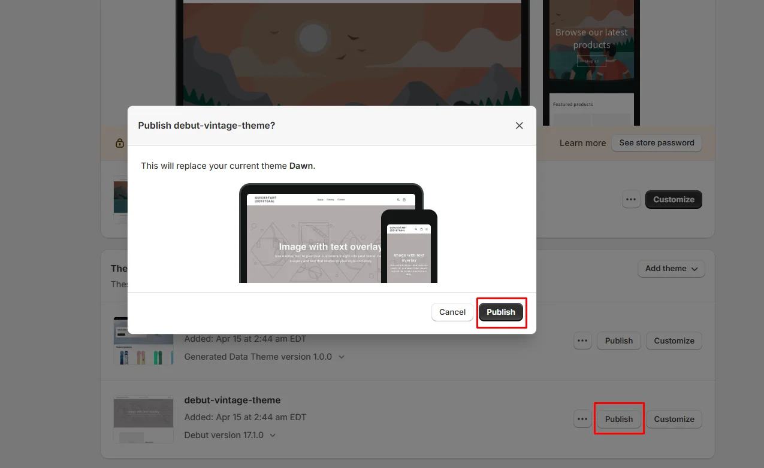
Task: Expand the Add theme dropdown
Action: pyautogui.click(x=671, y=269)
